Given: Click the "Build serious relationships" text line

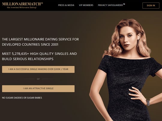Looking at the screenshot, I should (28, 59).
